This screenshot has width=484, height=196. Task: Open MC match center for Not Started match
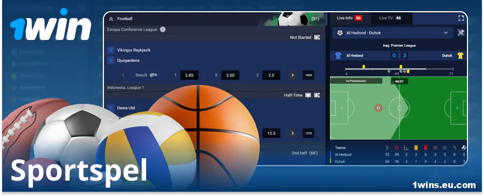[x=317, y=37]
